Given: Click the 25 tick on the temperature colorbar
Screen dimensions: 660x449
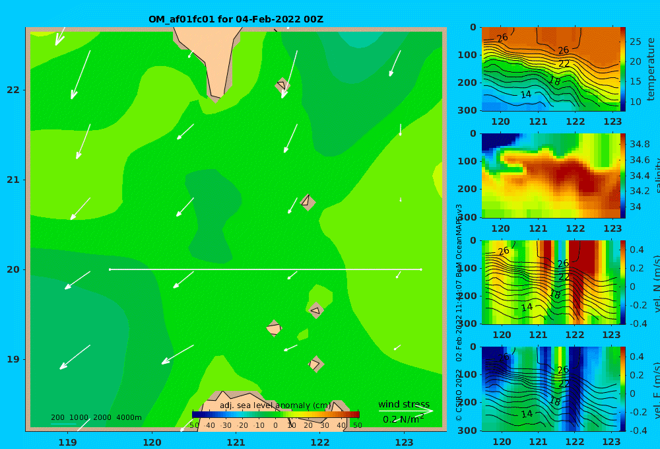Looking at the screenshot, I should coord(635,42).
